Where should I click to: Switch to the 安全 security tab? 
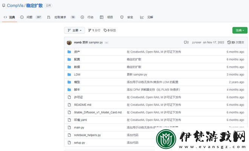coord(126,17)
